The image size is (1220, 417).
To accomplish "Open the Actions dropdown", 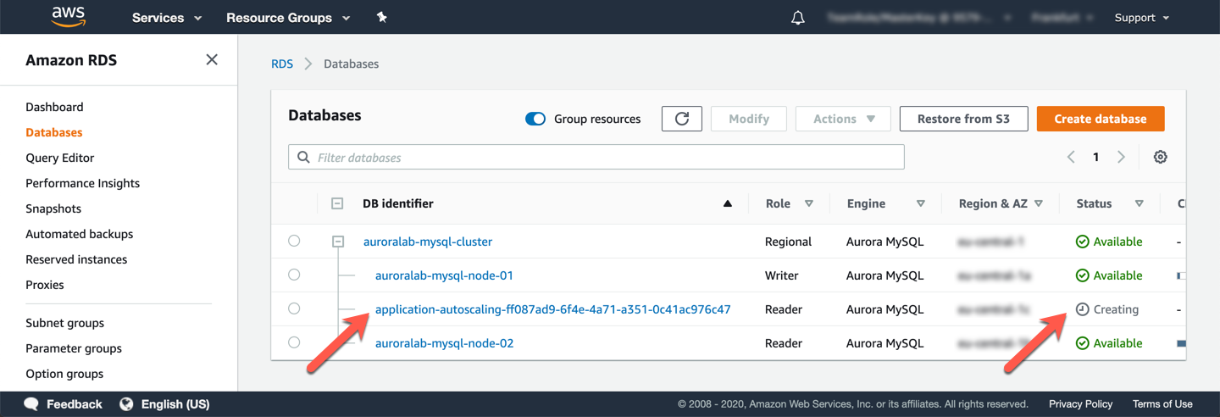I will click(x=843, y=119).
